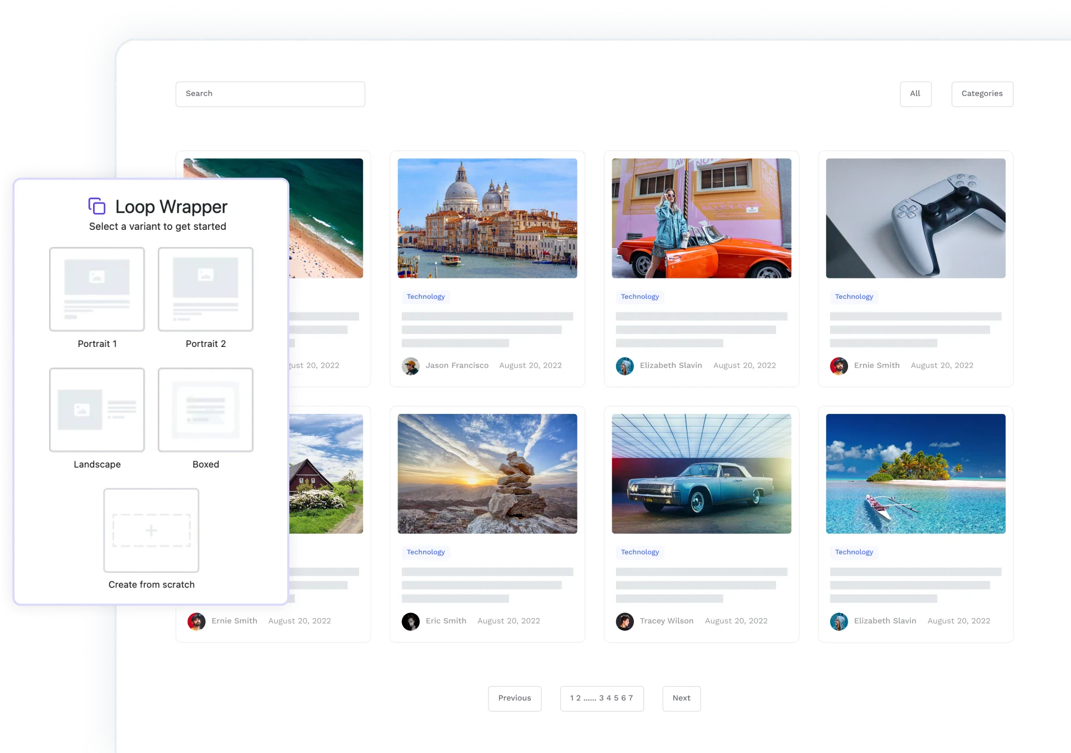The image size is (1071, 753).
Task: Click the Previous pagination button
Action: pos(514,698)
